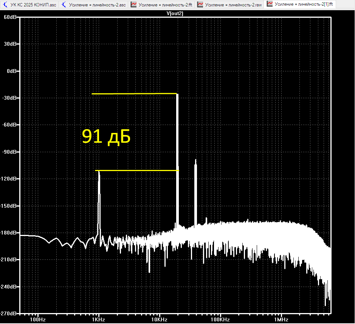This screenshot has height=324, width=355.
Task: Click the -60dB vertical axis label
Action: (9, 125)
